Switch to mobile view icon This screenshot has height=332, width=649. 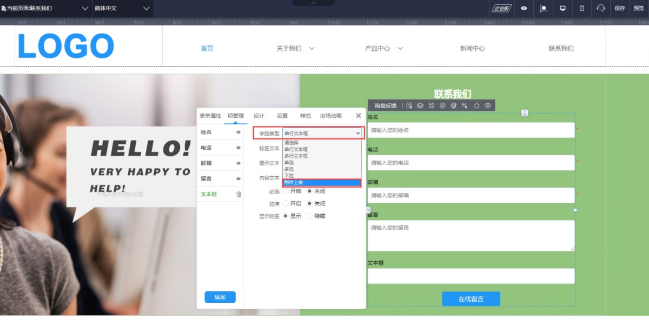point(582,8)
